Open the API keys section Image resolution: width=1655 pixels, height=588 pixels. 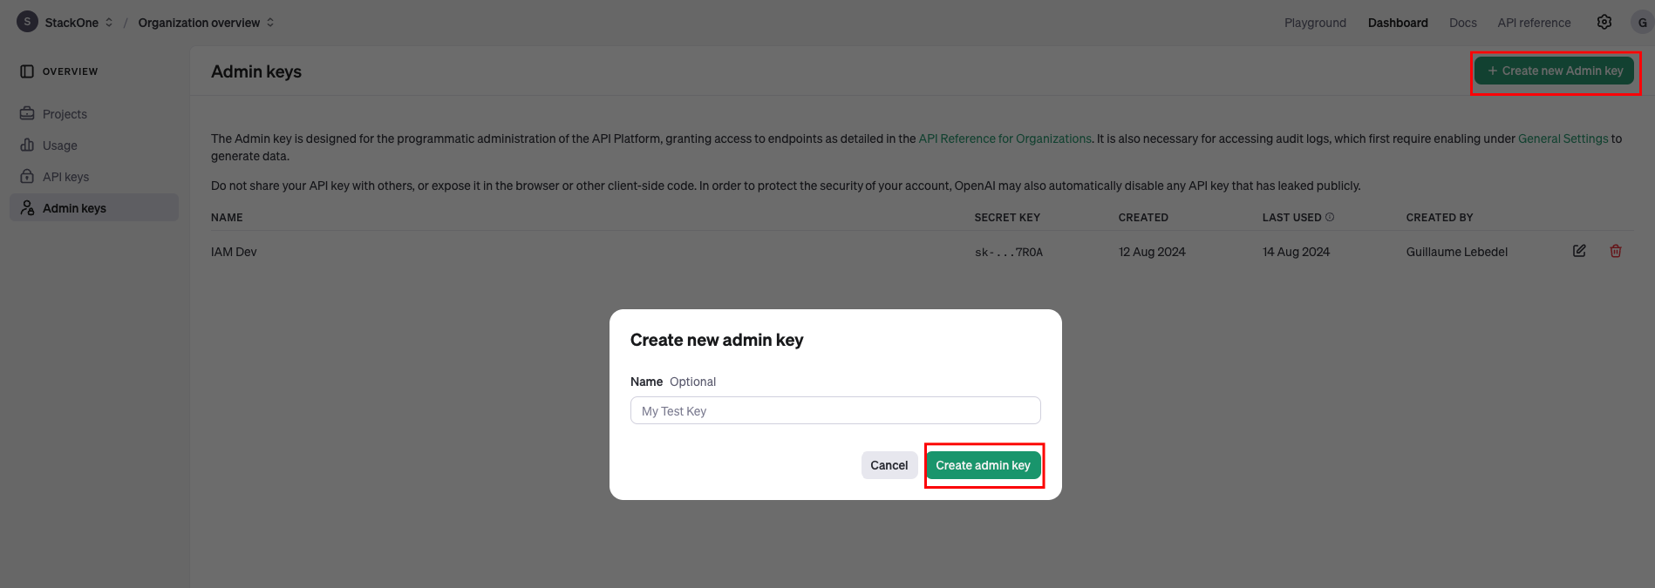[65, 176]
